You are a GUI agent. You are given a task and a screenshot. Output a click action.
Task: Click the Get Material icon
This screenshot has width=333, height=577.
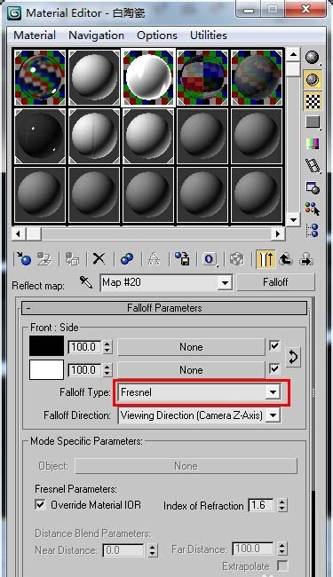tap(24, 259)
